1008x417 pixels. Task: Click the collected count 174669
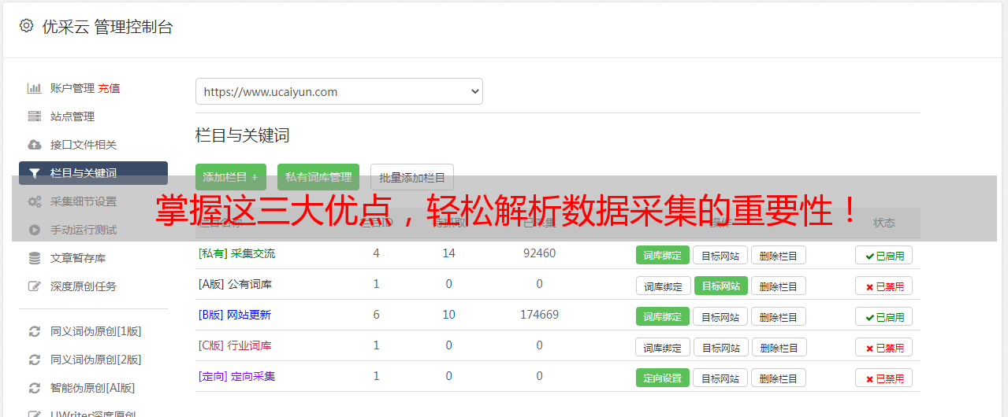pyautogui.click(x=539, y=315)
